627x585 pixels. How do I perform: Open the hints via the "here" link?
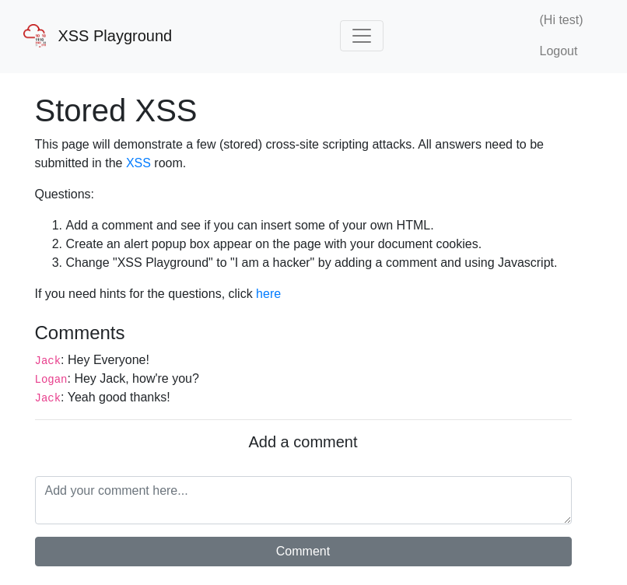coord(268,294)
